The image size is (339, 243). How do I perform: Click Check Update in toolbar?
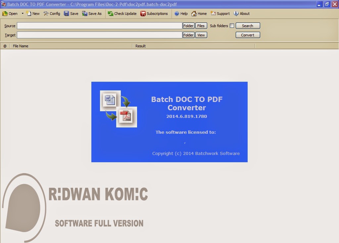click(122, 14)
